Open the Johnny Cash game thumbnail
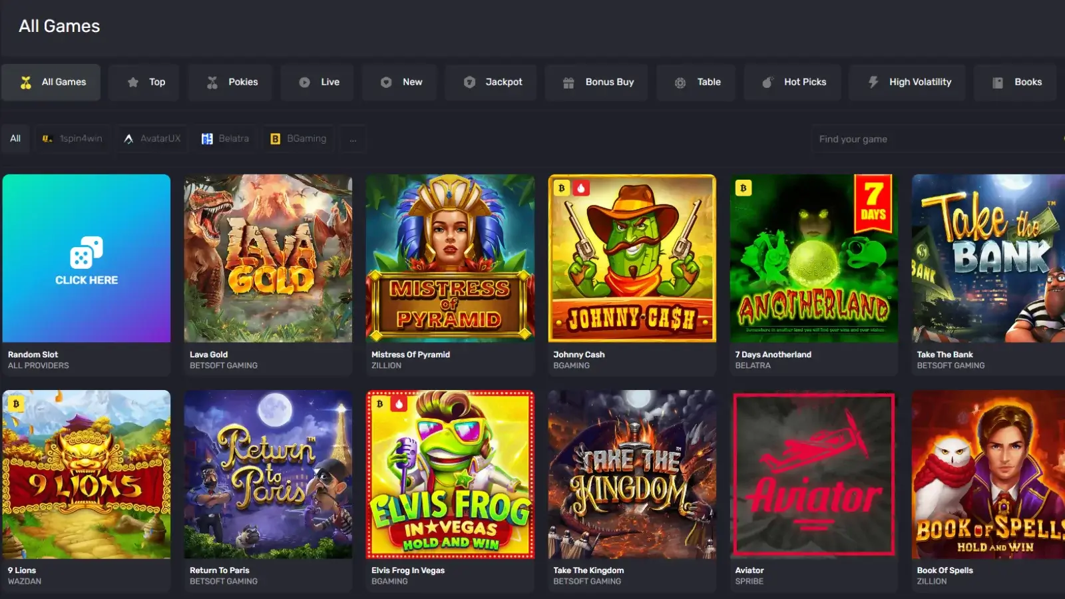Viewport: 1065px width, 599px height. click(632, 258)
